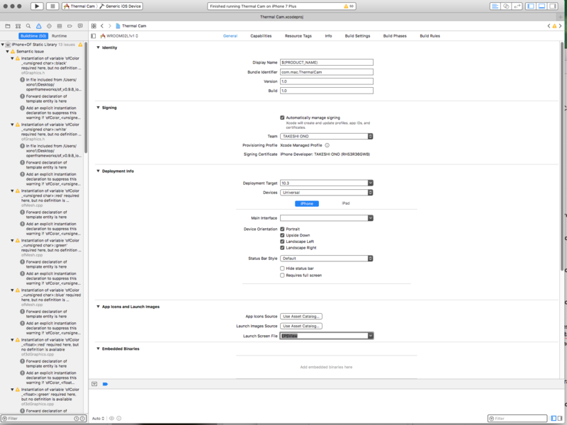This screenshot has height=425, width=567.
Task: Switch to the Resource Tags tab
Action: coord(298,36)
